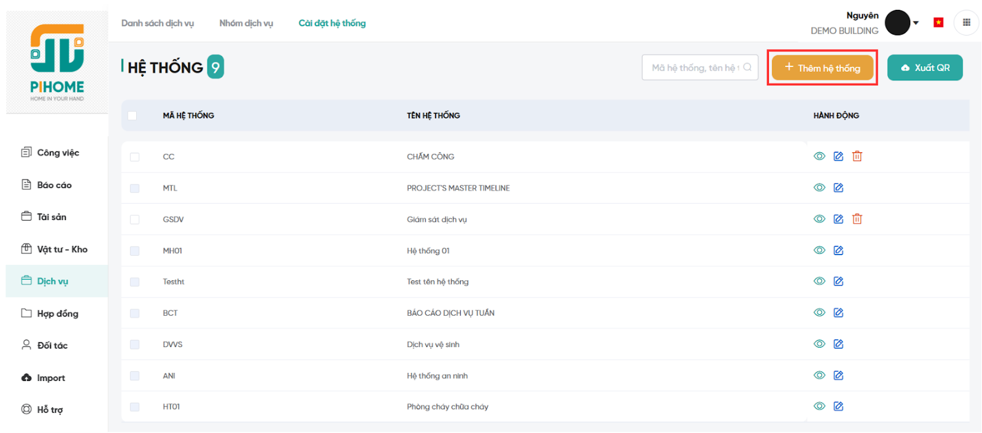
Task: Open the apps grid icon at top right
Action: point(966,23)
